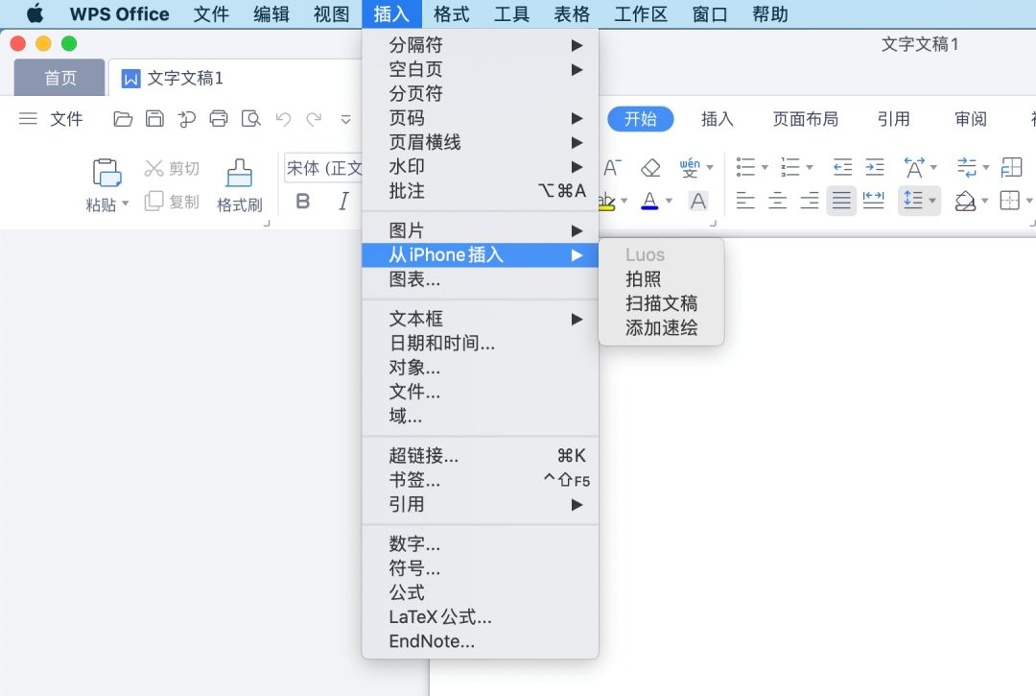Screen dimensions: 1036x696
Task: Toggle bold formatting
Action: pos(303,202)
